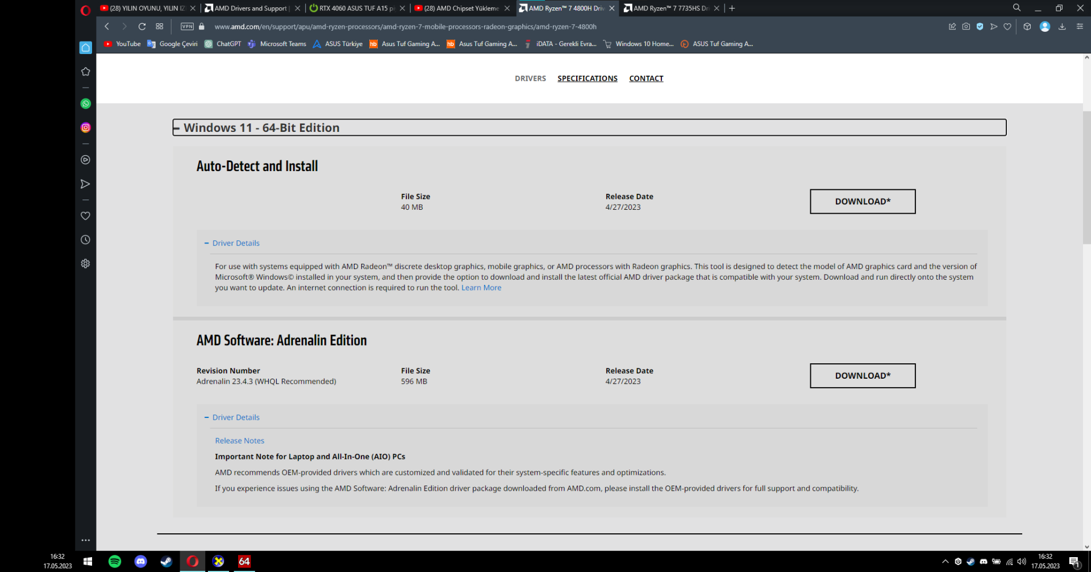This screenshot has width=1091, height=572.
Task: Open the Windows 10 Home bookmark
Action: tap(638, 44)
